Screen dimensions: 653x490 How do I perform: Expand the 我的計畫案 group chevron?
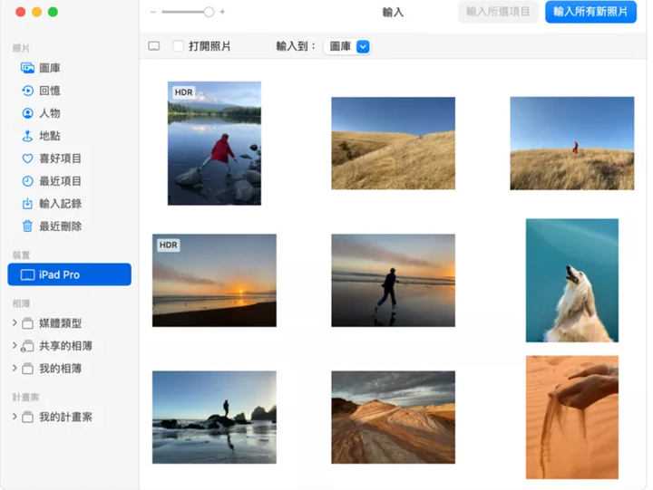click(15, 417)
